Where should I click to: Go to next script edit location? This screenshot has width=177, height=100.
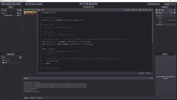click(x=152, y=10)
